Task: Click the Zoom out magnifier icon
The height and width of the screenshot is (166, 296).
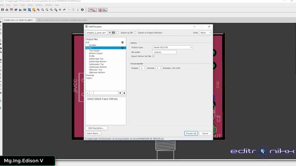Action: pyautogui.click(x=47, y=10)
